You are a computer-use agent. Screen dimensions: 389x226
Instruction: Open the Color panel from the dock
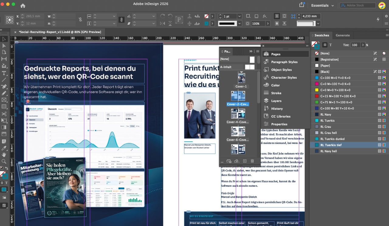click(x=286, y=85)
